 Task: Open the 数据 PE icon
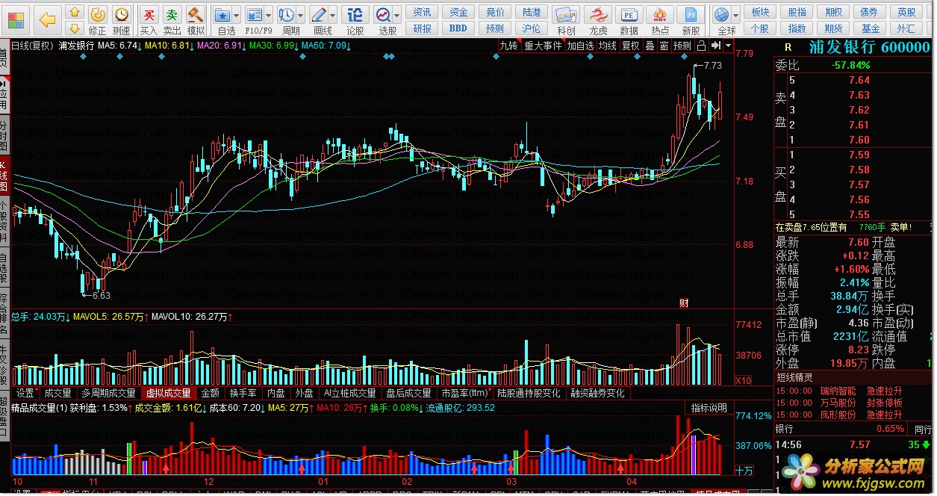tap(629, 14)
